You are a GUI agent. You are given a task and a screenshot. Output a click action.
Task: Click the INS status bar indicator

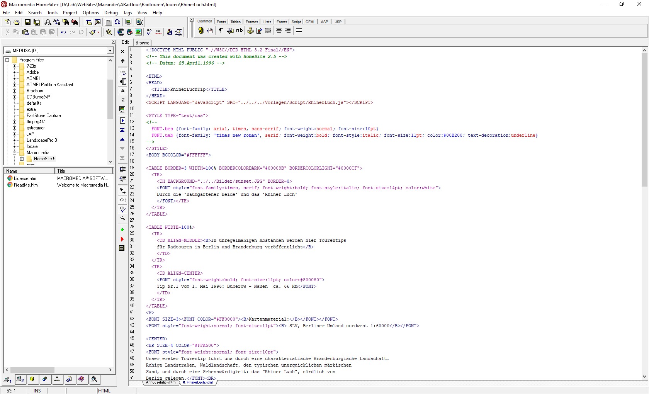37,391
